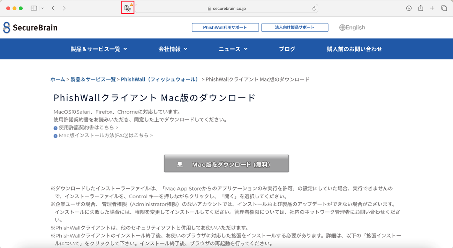Reload the page with refresh icon
This screenshot has height=248, width=453.
314,8
